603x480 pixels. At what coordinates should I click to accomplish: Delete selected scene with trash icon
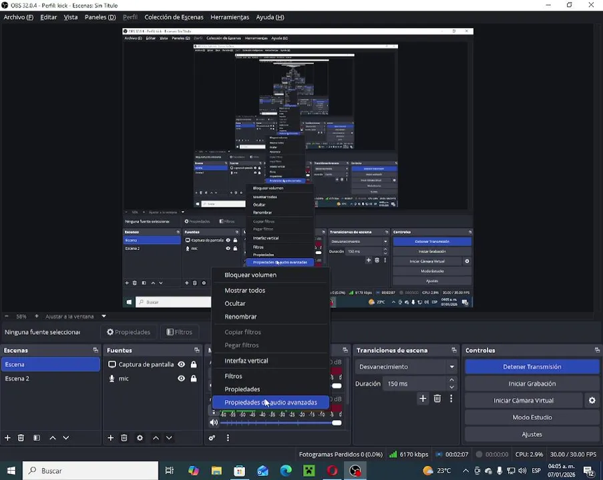(21, 438)
